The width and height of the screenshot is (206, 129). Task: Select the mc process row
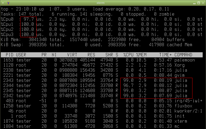(x=102, y=126)
